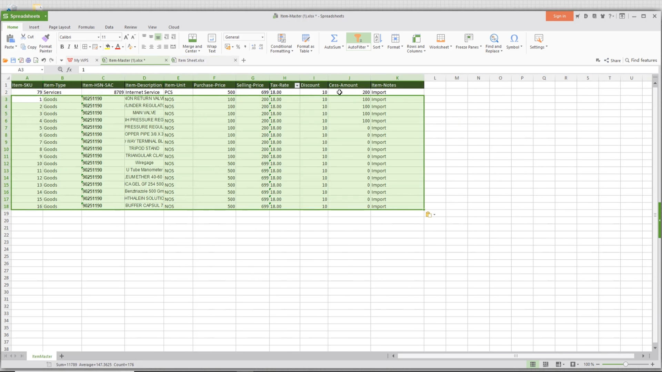Click the Save icon in quick access toolbar
The height and width of the screenshot is (372, 662).
tap(13, 60)
